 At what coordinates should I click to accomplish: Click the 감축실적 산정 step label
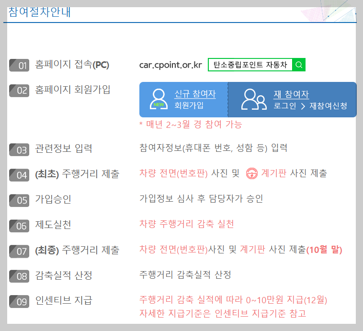(x=63, y=275)
